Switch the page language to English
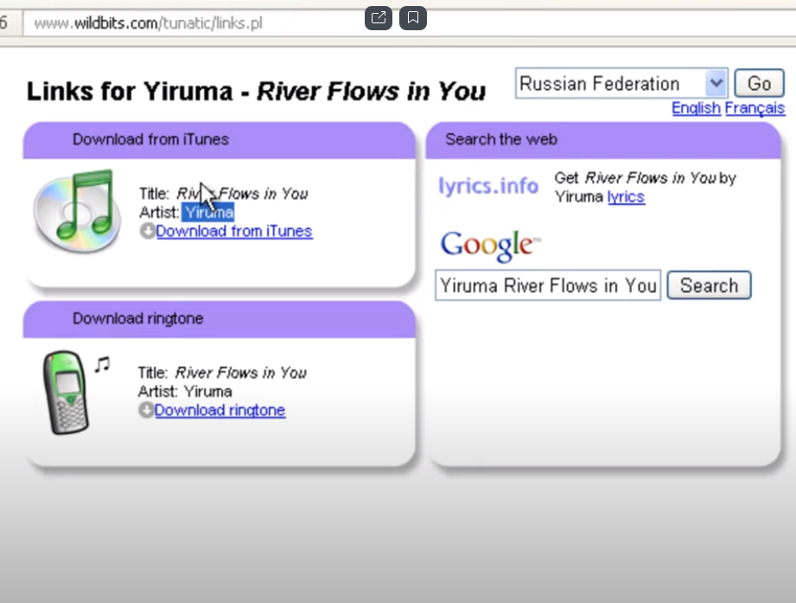The image size is (796, 603). [696, 108]
